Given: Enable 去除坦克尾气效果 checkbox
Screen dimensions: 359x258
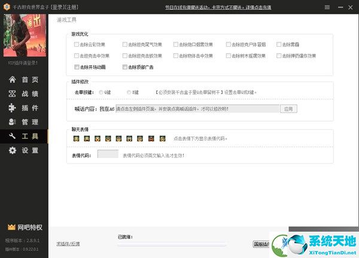Looking at the screenshot, I should [125, 44].
